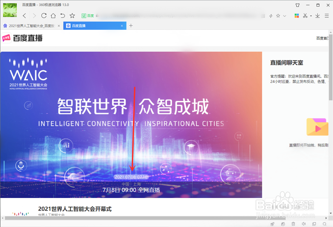Click the rocket boost icon in status bar
333x227 pixels.
click(x=272, y=224)
